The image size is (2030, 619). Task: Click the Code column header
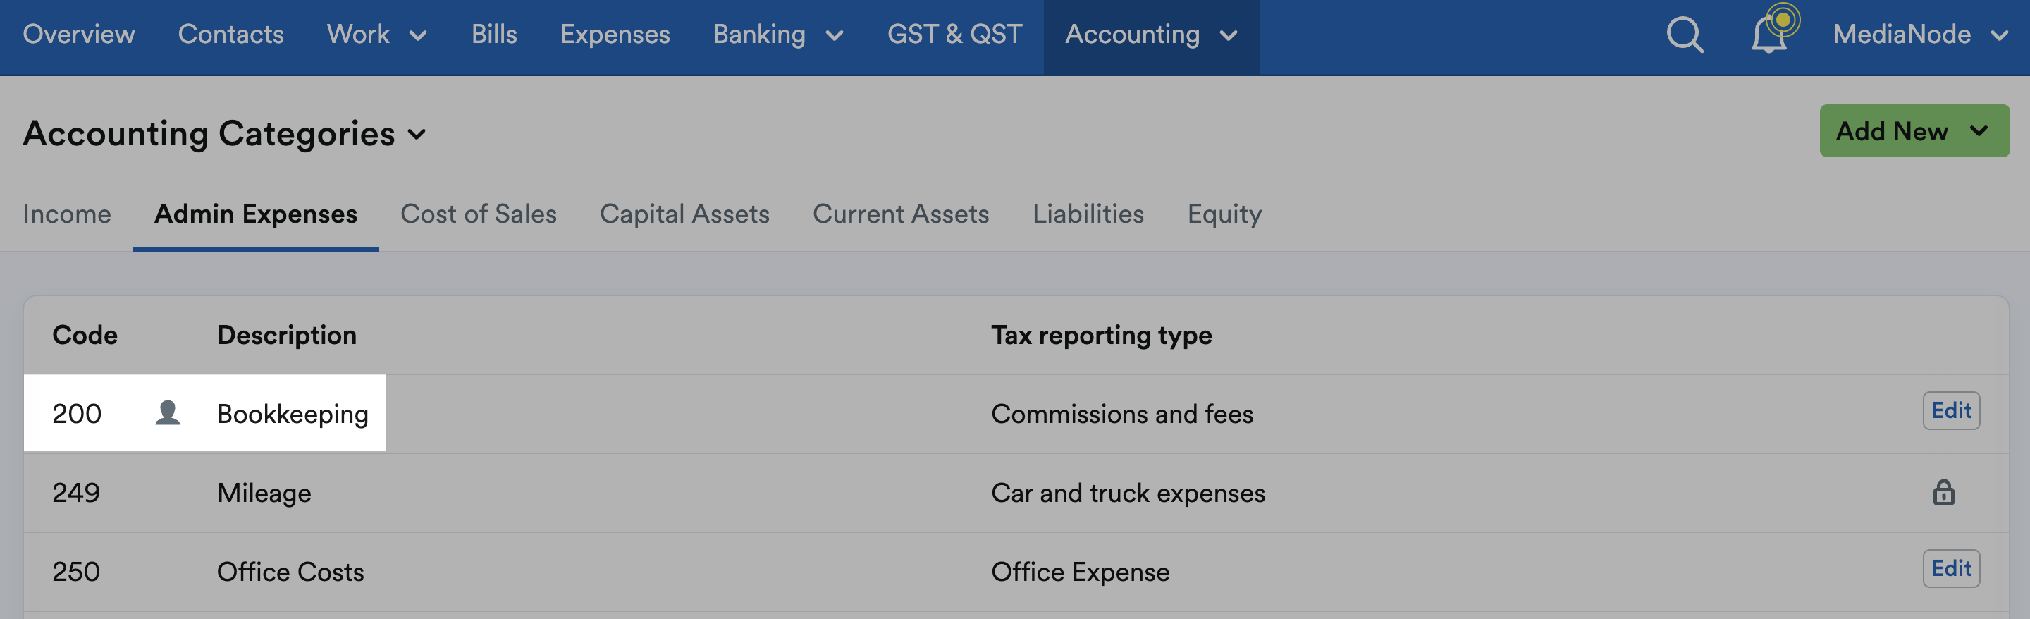pos(85,334)
